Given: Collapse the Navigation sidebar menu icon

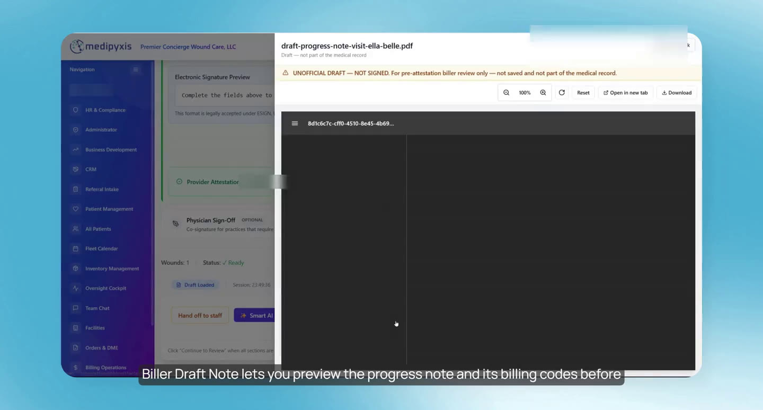Looking at the screenshot, I should coord(136,69).
